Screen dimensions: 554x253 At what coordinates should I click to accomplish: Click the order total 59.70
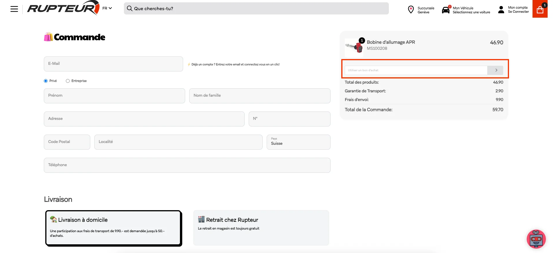[498, 110]
